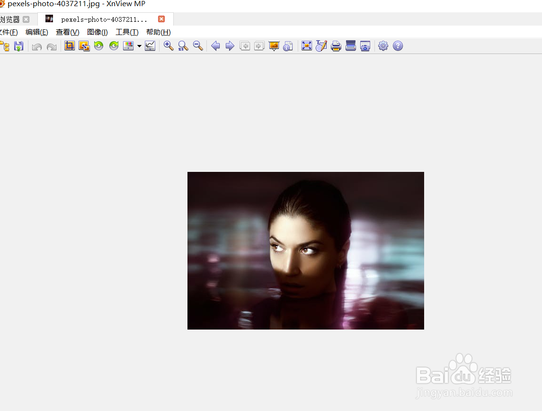Open the 文件(F) menu
This screenshot has width=542, height=411.
pos(9,32)
